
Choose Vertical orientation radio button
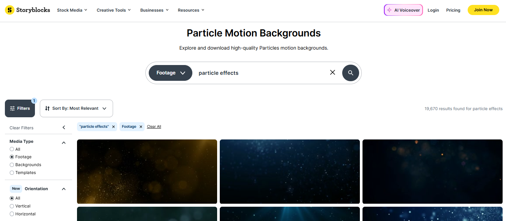(x=12, y=206)
